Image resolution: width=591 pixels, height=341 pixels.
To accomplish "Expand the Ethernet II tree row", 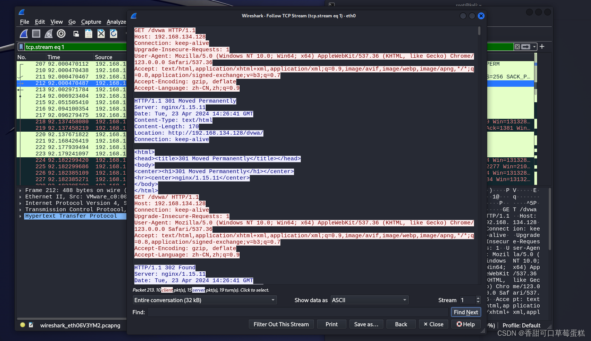I will (x=20, y=197).
